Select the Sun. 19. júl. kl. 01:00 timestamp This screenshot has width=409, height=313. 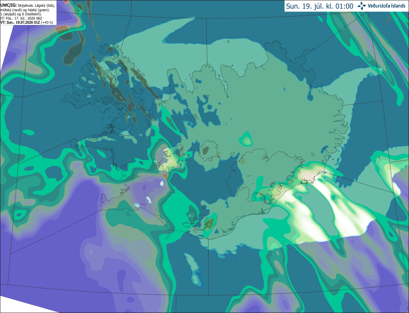click(x=320, y=6)
